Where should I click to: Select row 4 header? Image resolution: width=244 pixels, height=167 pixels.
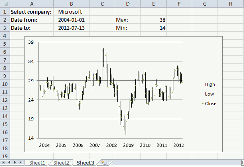point(5,36)
